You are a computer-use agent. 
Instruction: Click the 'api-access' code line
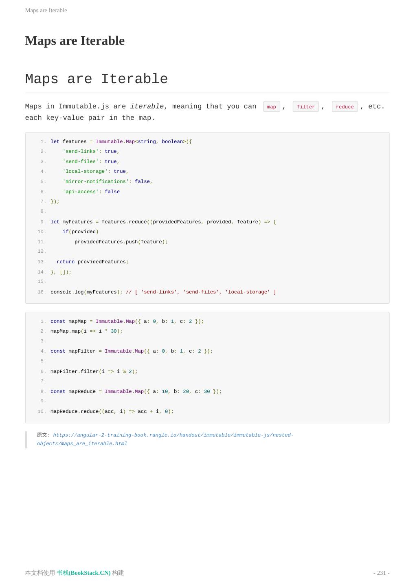(91, 192)
